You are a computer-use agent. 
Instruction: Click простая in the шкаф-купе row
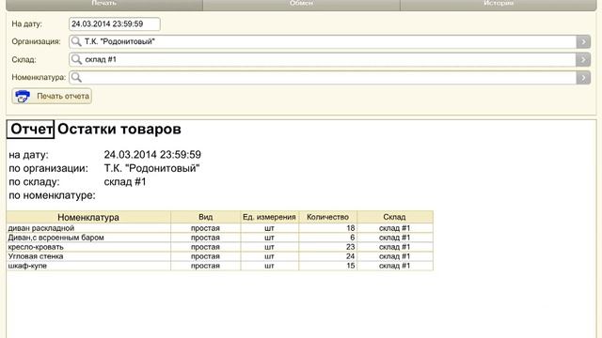pyautogui.click(x=205, y=266)
